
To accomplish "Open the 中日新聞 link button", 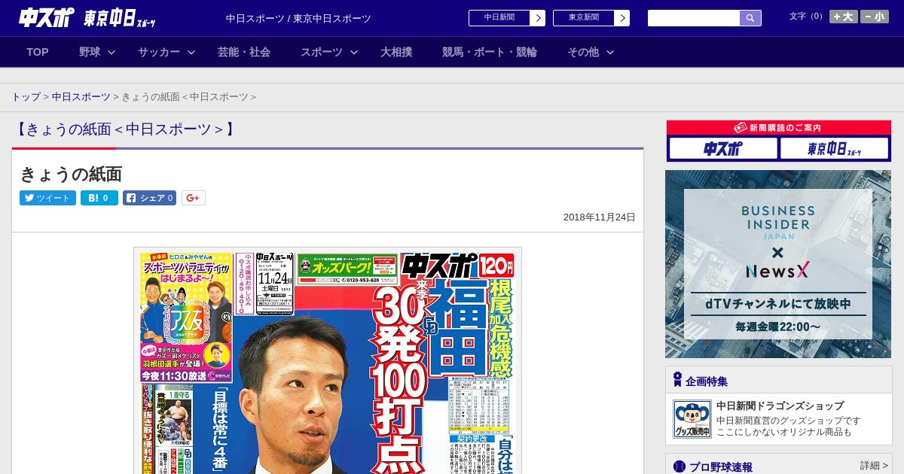I will [x=506, y=18].
